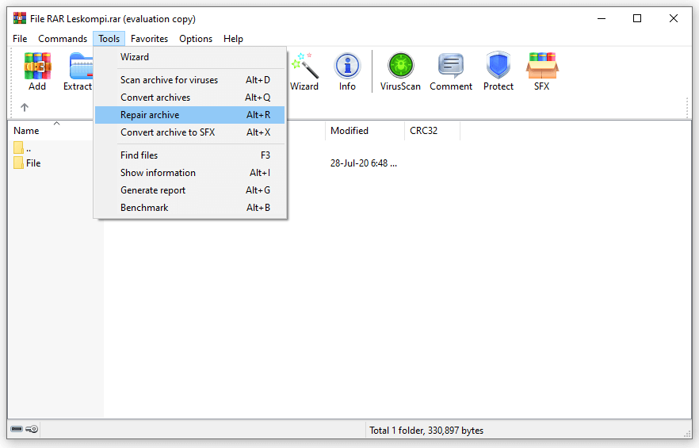
Task: Choose Scan archive for viruses
Action: point(190,80)
